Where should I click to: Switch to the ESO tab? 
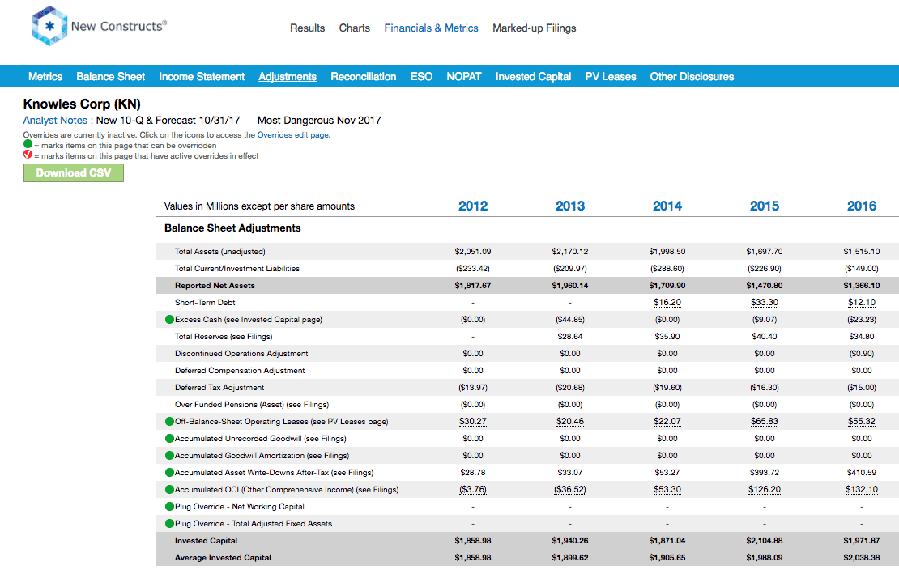coord(421,77)
